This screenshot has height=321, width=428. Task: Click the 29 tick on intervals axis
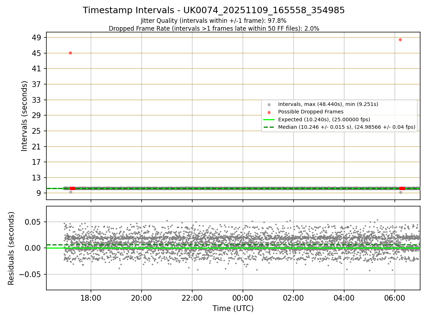pos(37,115)
